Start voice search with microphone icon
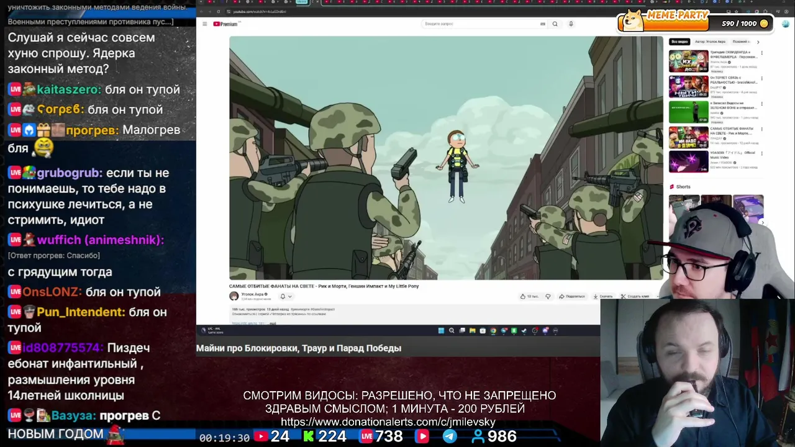 tap(571, 24)
